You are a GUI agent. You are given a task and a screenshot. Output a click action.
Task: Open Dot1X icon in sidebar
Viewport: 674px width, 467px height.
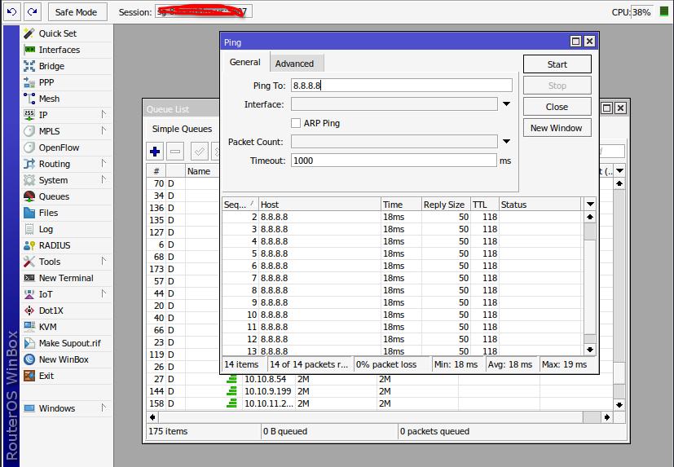click(29, 311)
